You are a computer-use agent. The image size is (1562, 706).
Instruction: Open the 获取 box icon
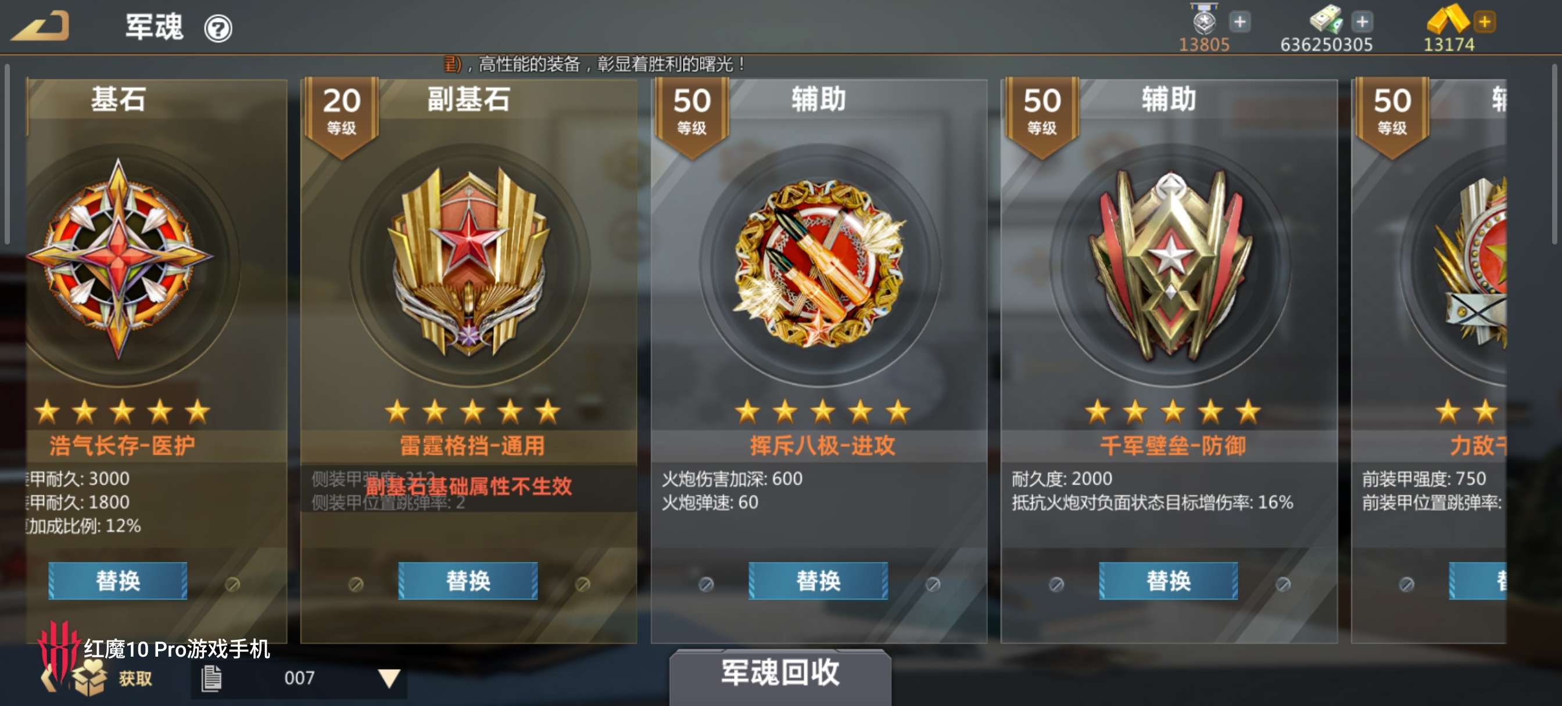coord(89,678)
